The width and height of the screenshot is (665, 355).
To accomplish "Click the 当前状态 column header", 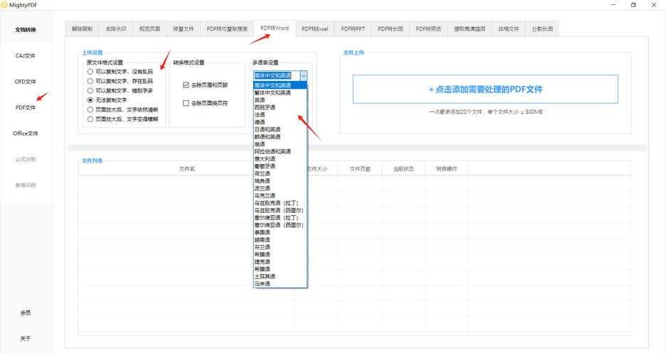I will click(x=403, y=168).
